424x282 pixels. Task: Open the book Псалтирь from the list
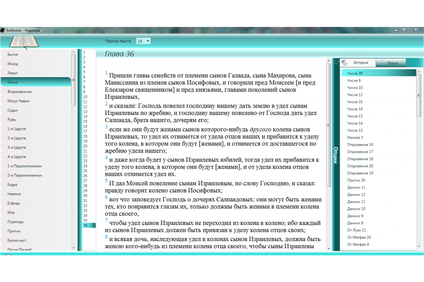pos(15,222)
